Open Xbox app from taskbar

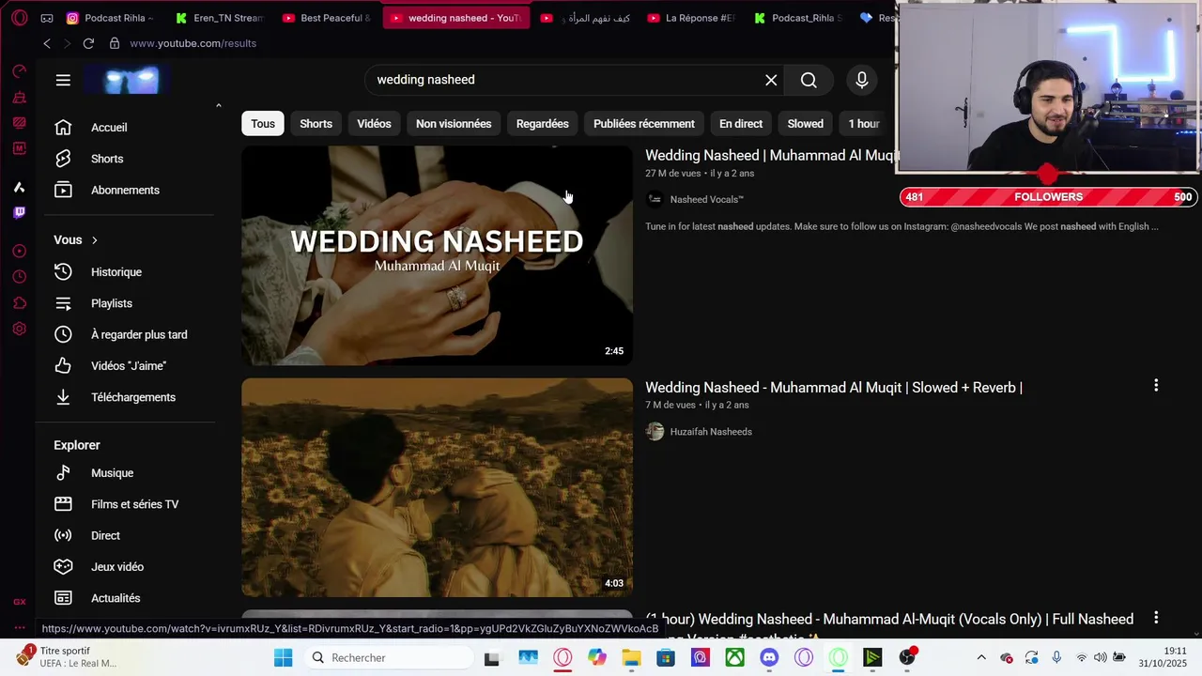pos(734,658)
